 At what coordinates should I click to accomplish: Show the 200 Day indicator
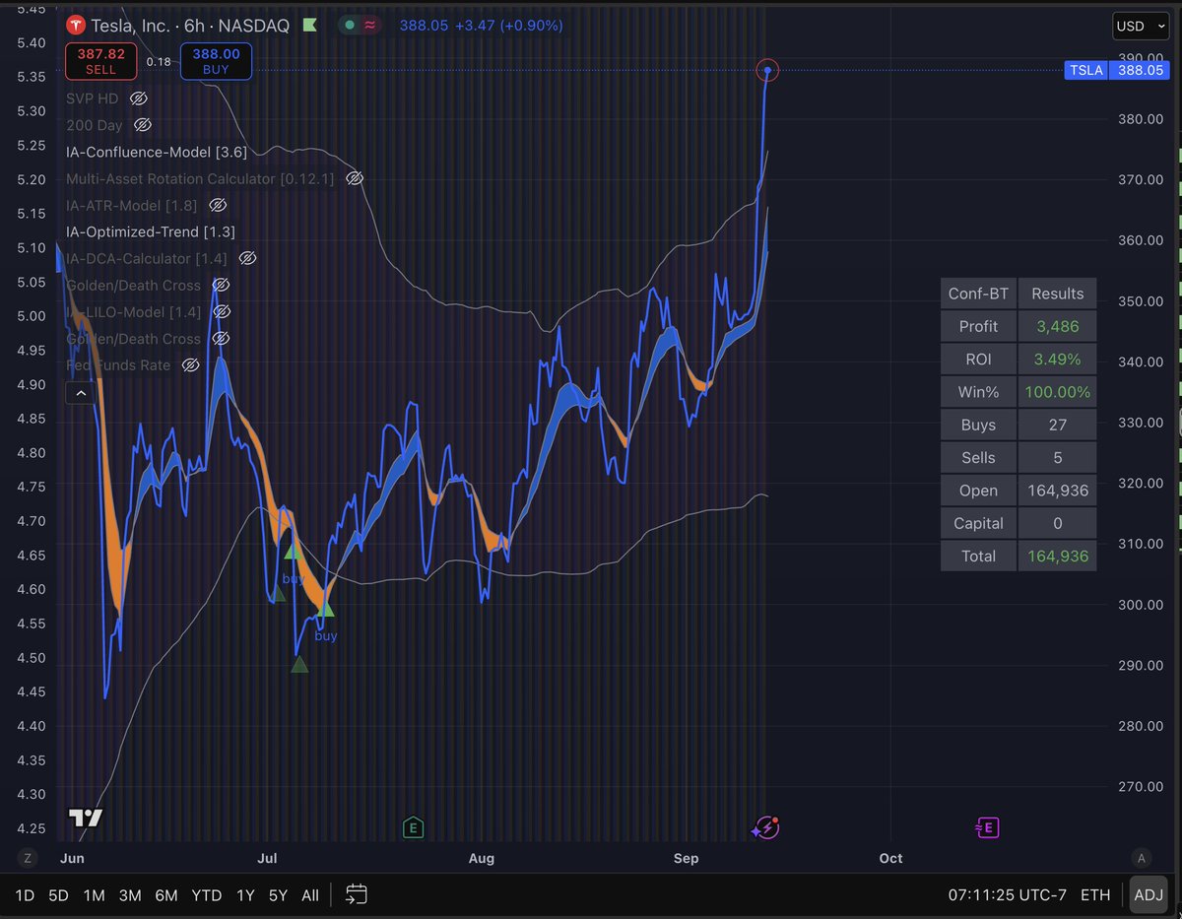(x=142, y=125)
